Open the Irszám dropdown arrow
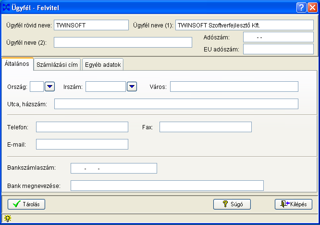The image size is (320, 225). pos(132,87)
